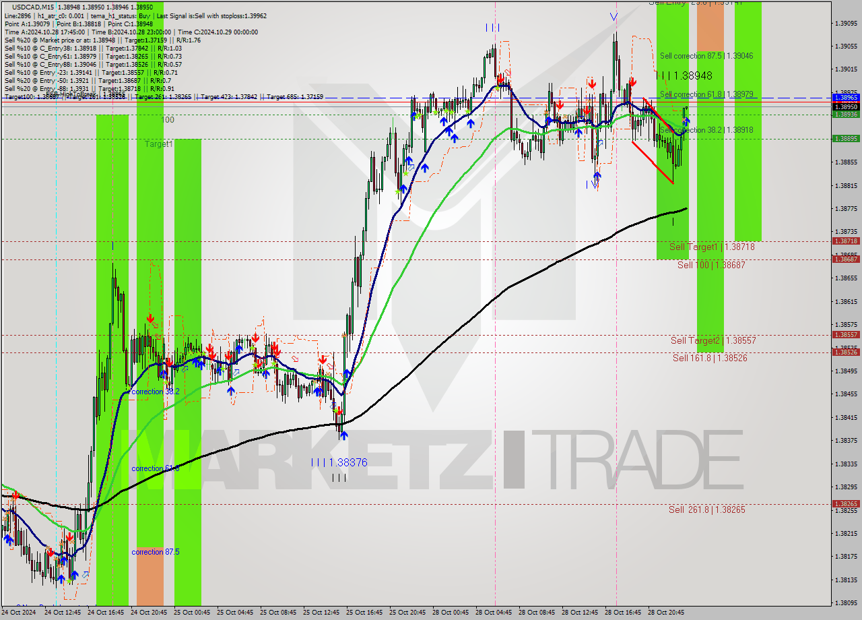The width and height of the screenshot is (862, 620).
Task: Click the '28 Oct 08:45' time axis label
Action: [x=537, y=613]
